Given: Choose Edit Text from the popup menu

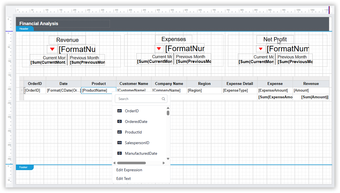Looking at the screenshot, I should (124, 178).
